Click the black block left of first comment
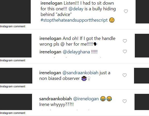This screenshot has height=116, width=149. [15, 12]
